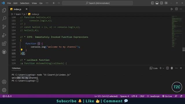Click the editor vertical scrollbar thumb

(184, 49)
